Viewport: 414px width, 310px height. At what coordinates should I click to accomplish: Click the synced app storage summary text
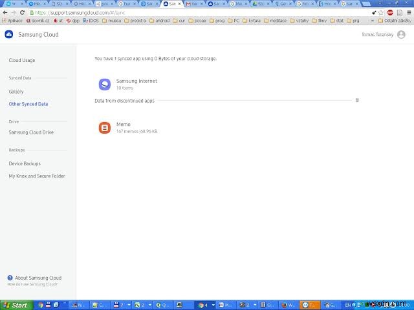pyautogui.click(x=155, y=59)
